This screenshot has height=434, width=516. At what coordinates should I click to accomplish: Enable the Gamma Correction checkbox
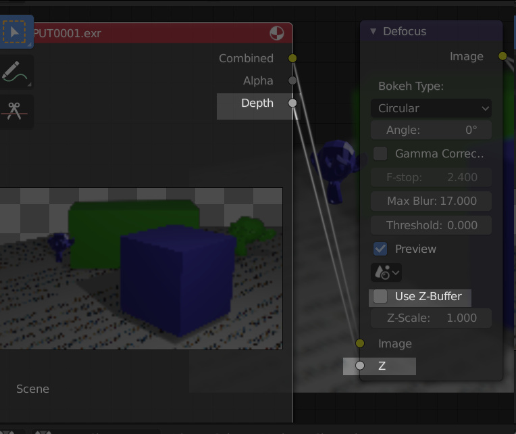[380, 153]
